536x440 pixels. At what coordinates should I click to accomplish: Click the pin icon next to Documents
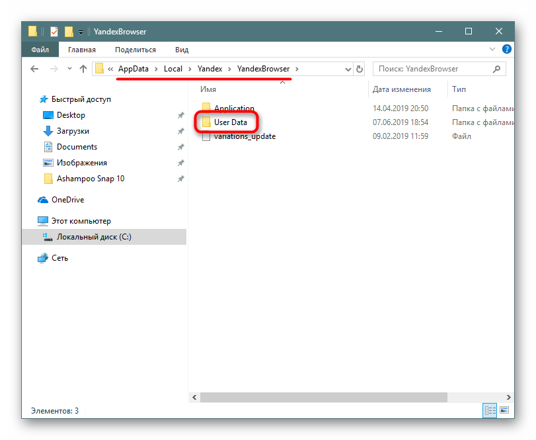point(181,147)
